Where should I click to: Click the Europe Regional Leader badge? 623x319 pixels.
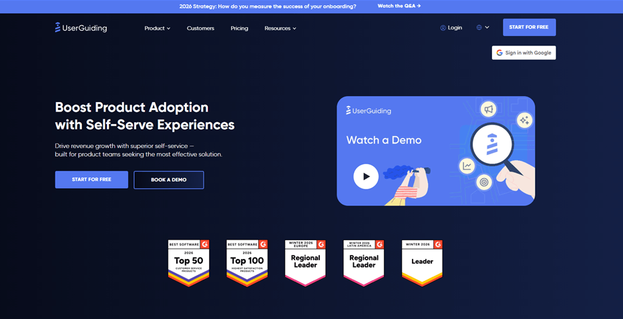305,262
